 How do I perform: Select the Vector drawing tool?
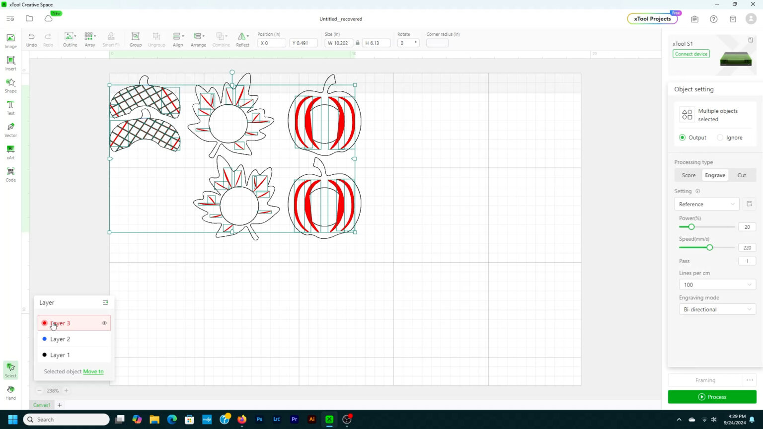10,130
